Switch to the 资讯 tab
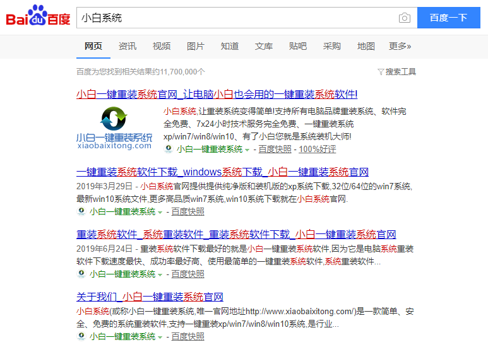 128,46
